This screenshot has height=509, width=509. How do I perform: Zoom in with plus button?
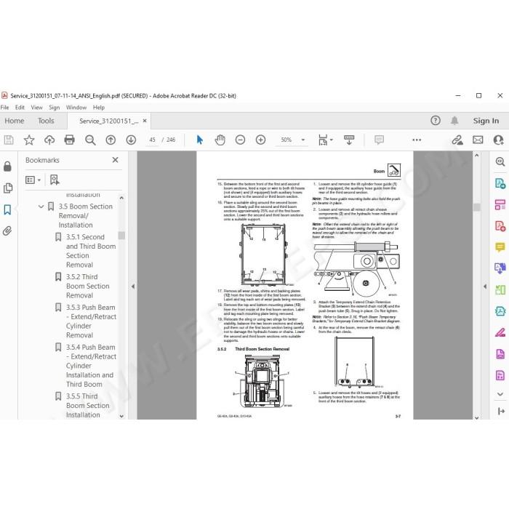[x=260, y=140]
